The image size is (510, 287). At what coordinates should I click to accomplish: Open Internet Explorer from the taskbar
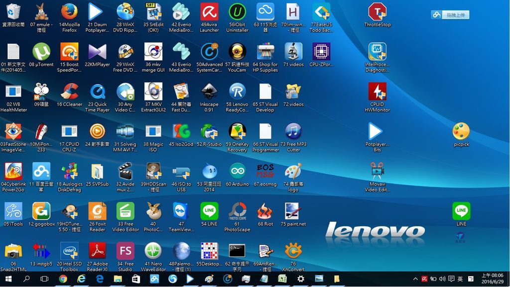(81, 279)
